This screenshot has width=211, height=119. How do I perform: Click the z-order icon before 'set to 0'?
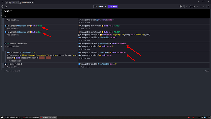[x=79, y=46]
